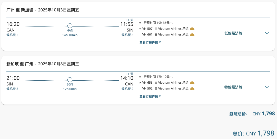Click the lotus logo beside VN 656
The height and width of the screenshot is (139, 277).
(192, 83)
